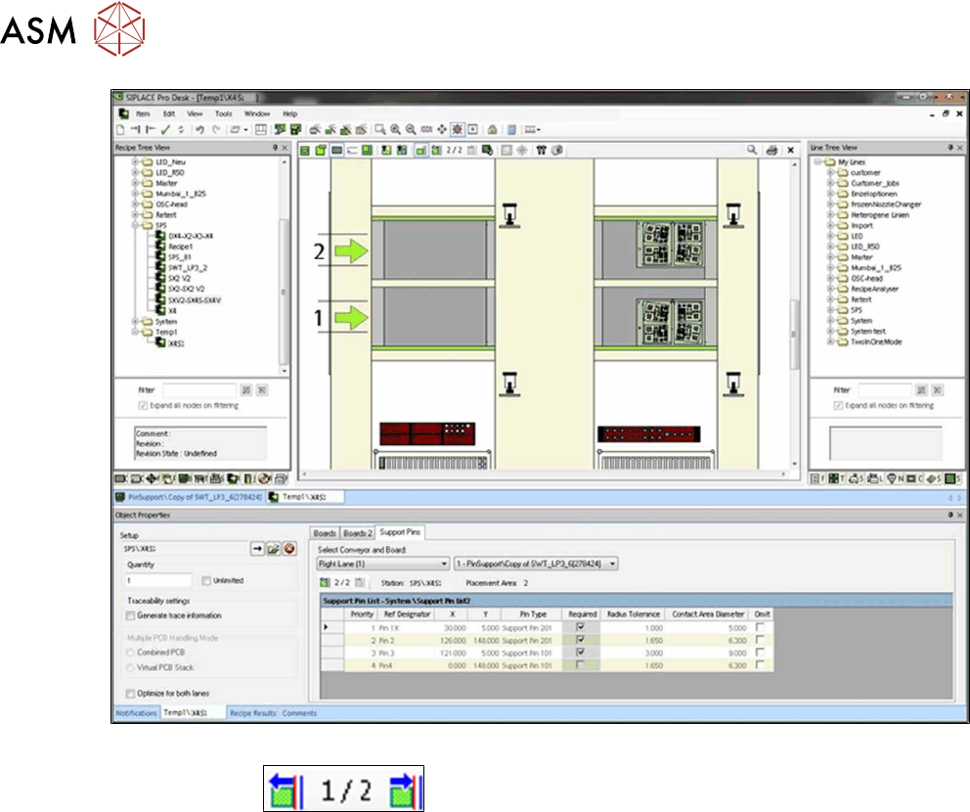The image size is (970, 812).
Task: Click the green checkmark validate icon
Action: click(x=165, y=129)
